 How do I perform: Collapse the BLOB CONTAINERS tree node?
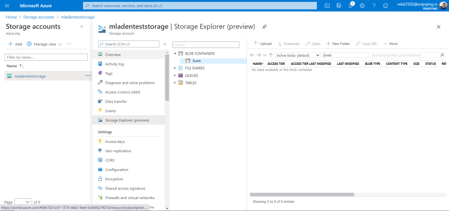pos(175,53)
